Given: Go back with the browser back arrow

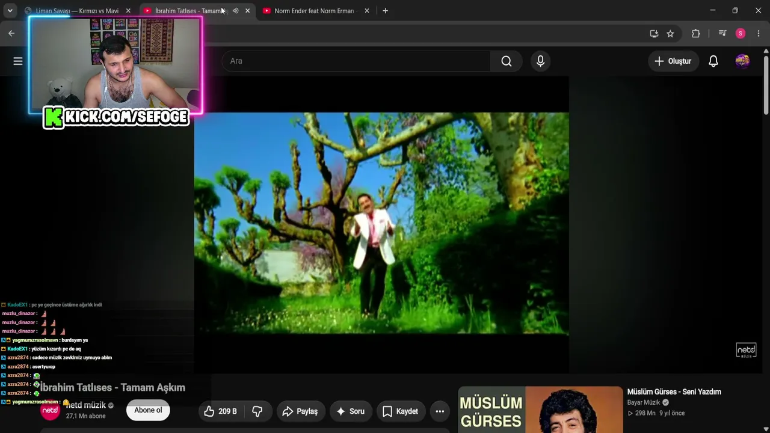Looking at the screenshot, I should pyautogui.click(x=11, y=34).
